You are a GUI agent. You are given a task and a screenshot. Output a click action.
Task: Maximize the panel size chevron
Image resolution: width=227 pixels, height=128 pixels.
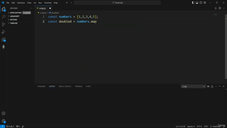(x=220, y=86)
